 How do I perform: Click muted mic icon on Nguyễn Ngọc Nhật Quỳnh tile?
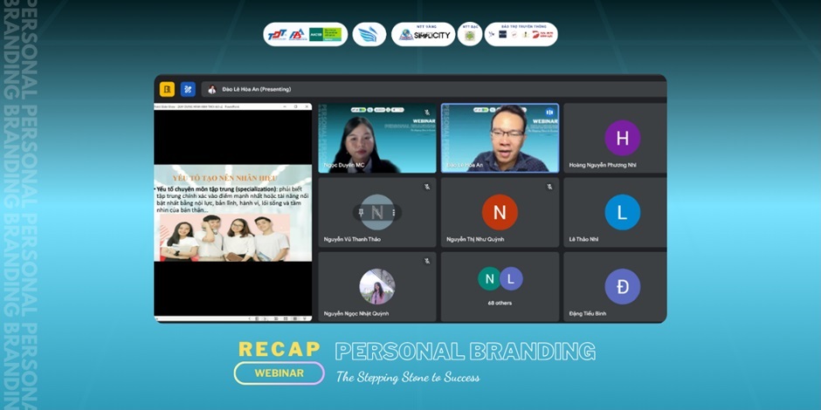pyautogui.click(x=427, y=261)
